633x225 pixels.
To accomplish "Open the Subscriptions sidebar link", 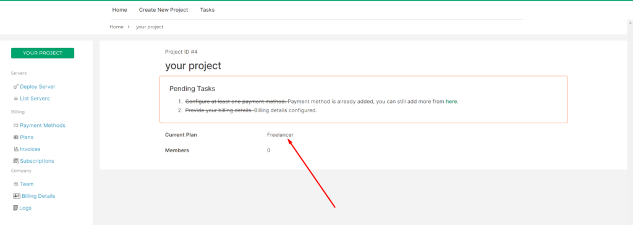I will pos(36,161).
